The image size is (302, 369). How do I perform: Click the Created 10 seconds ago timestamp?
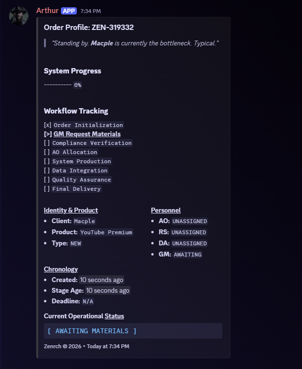101,280
